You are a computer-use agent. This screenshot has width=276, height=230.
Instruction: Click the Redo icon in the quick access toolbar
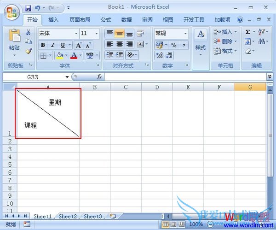(x=51, y=8)
